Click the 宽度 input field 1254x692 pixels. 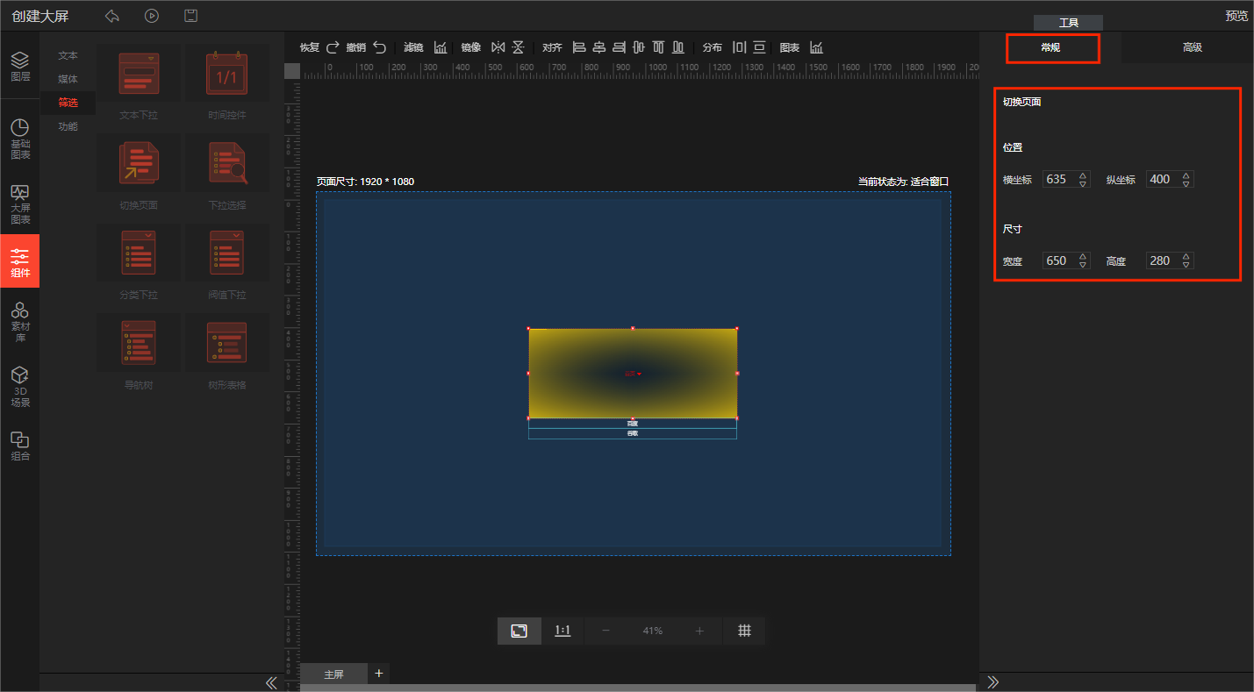pyautogui.click(x=1057, y=260)
